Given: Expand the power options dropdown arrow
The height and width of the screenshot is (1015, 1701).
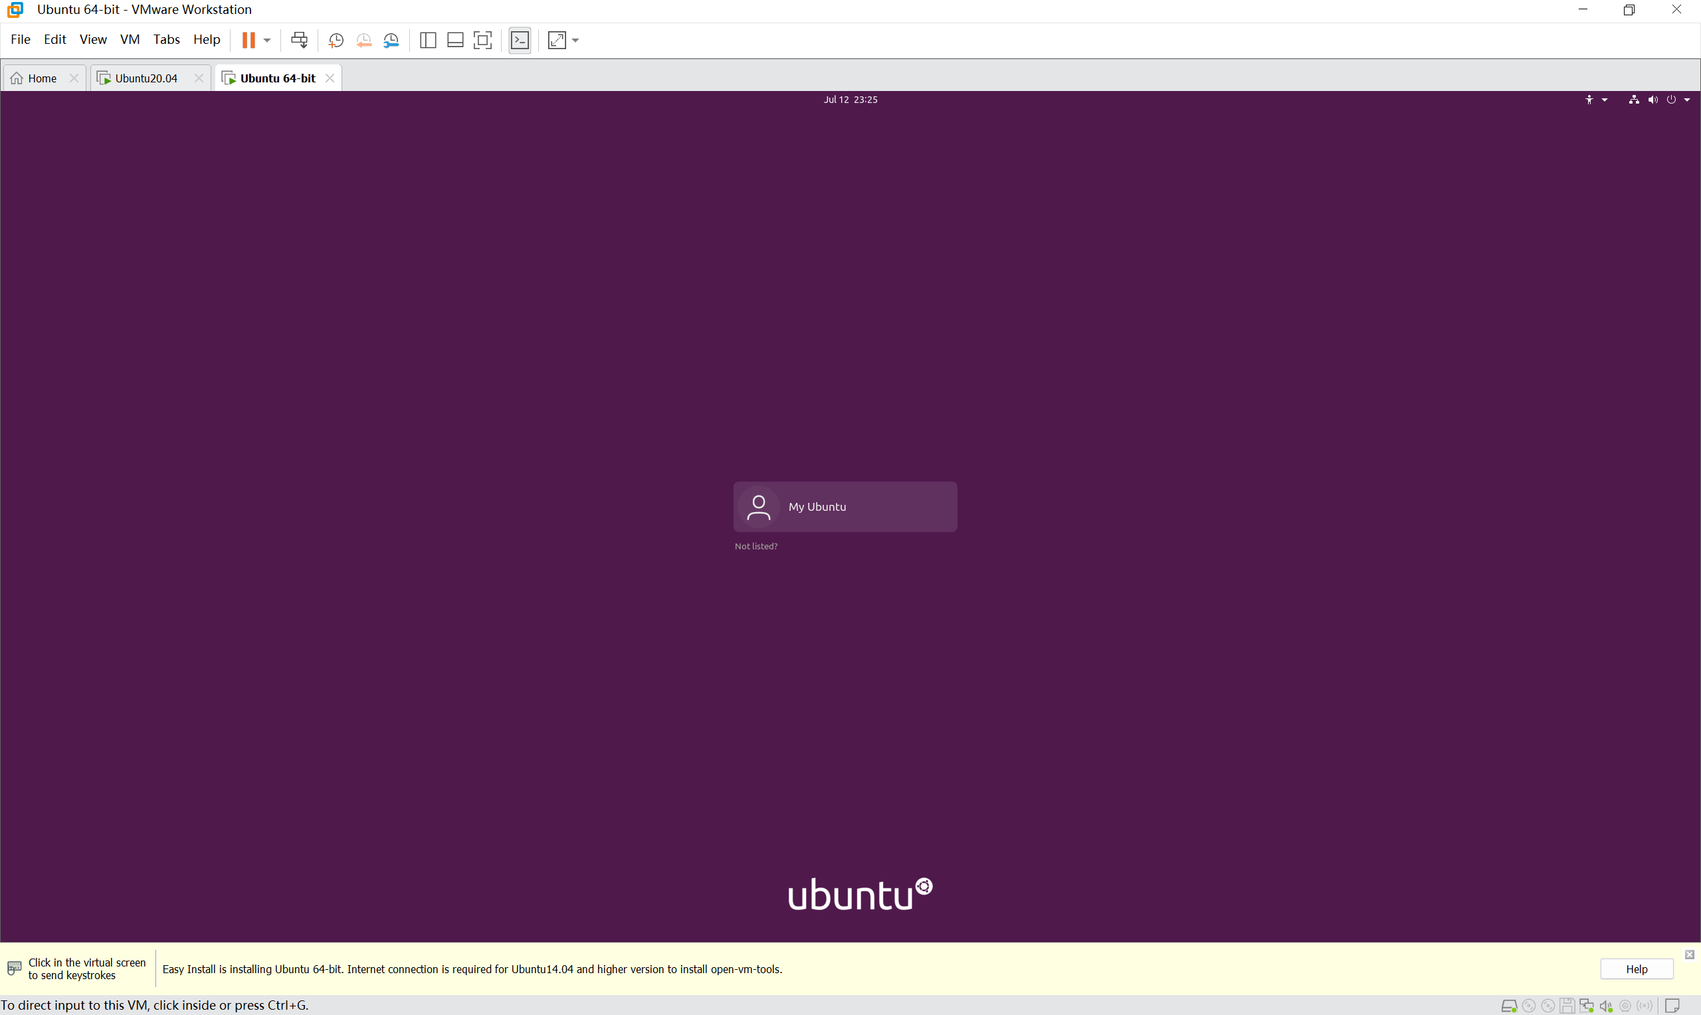Looking at the screenshot, I should pyautogui.click(x=267, y=41).
